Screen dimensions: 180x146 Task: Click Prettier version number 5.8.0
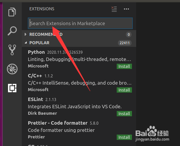pos(94,123)
